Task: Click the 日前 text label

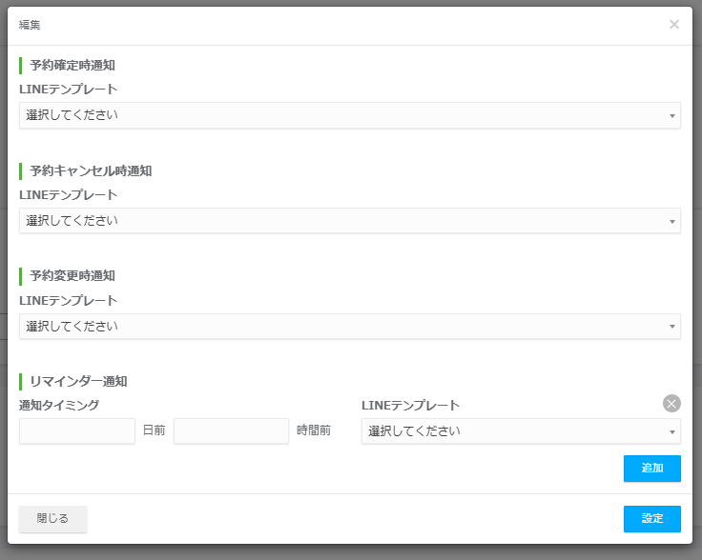Action: point(154,430)
